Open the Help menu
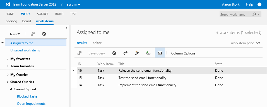Viewport: 267px width, 107px height. pyautogui.click(x=249, y=4)
